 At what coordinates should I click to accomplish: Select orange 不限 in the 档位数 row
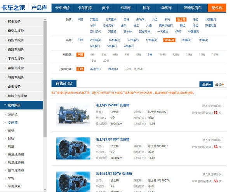point(80,55)
